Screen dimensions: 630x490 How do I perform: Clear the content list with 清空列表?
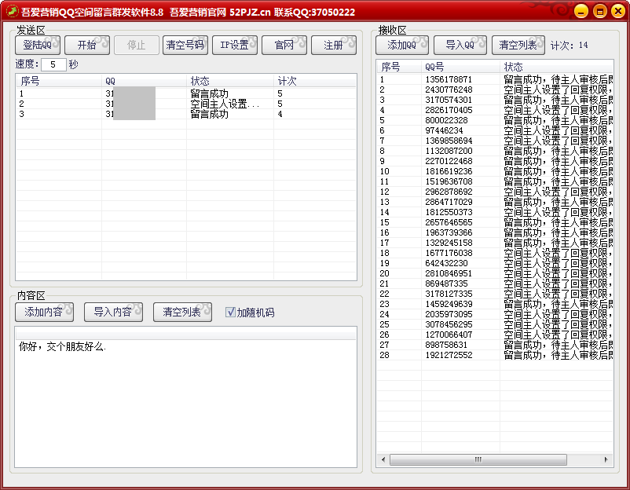[x=181, y=312]
